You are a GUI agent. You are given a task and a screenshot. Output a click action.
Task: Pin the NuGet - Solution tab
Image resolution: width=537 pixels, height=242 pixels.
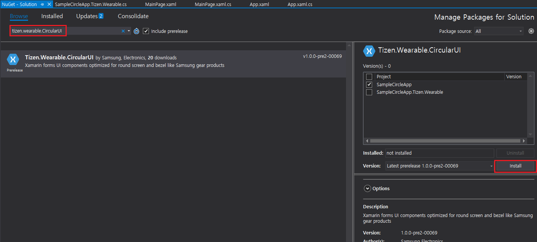[42, 5]
